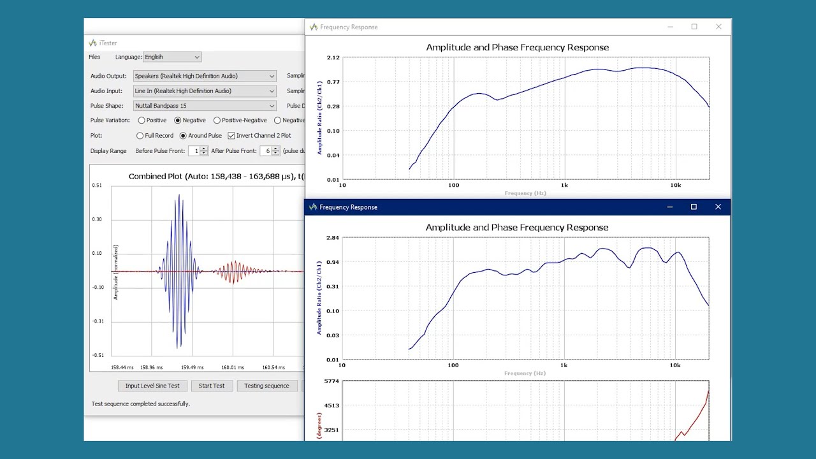Click the "2.12" amplitude ratio axis value

(333, 58)
